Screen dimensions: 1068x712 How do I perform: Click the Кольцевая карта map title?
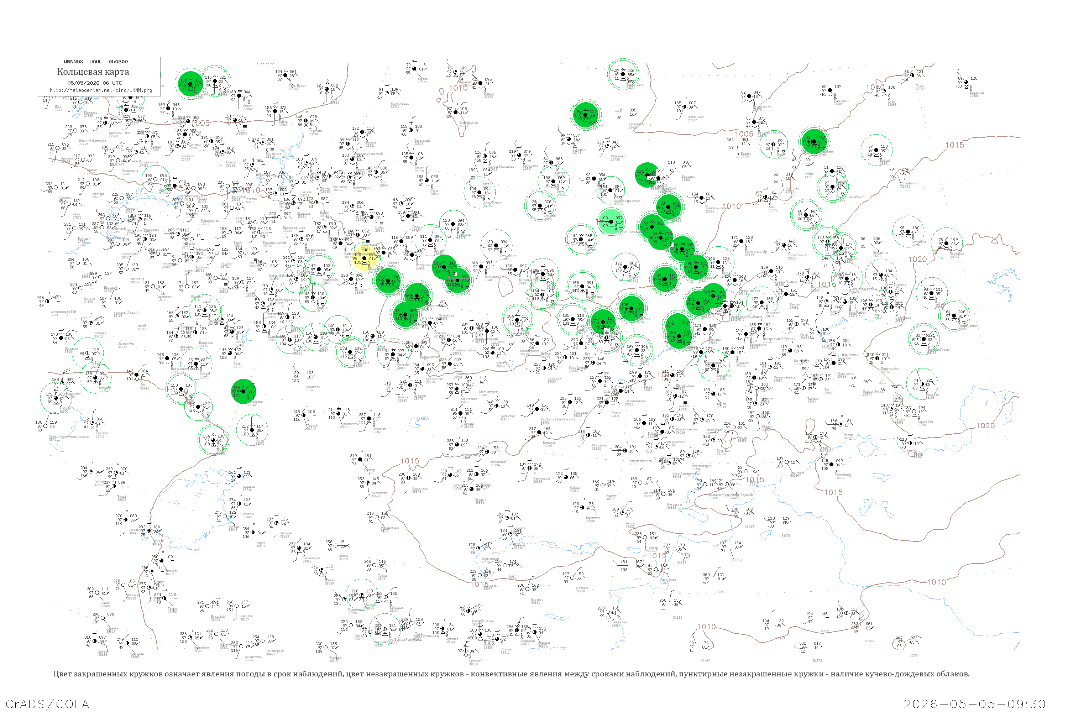coord(93,72)
